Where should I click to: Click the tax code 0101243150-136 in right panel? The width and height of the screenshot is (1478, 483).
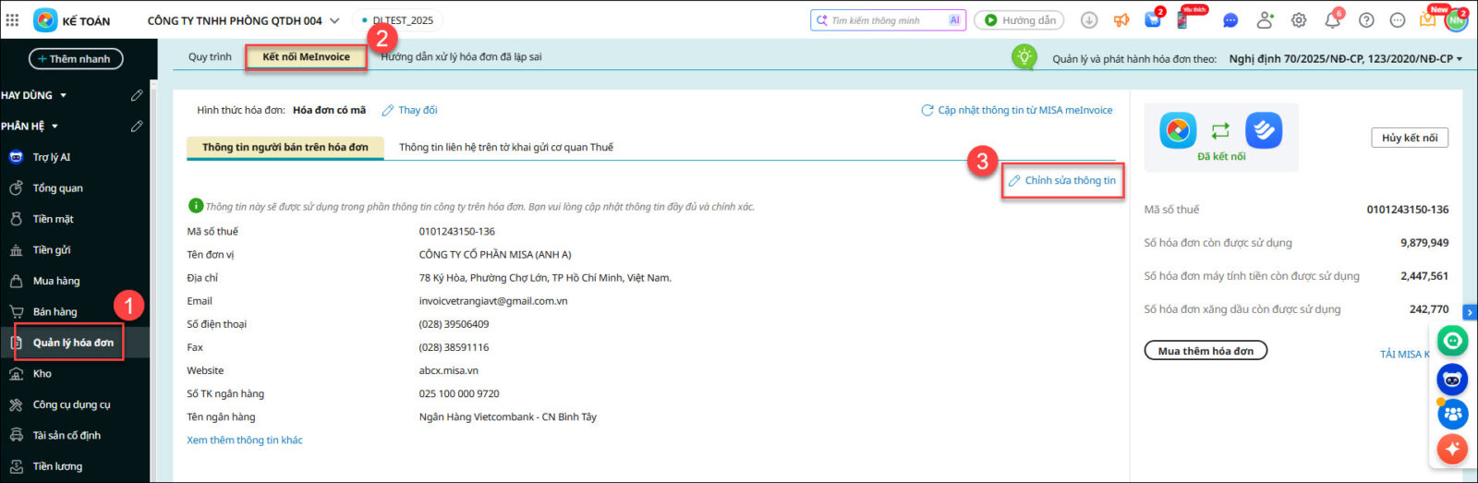[1408, 210]
